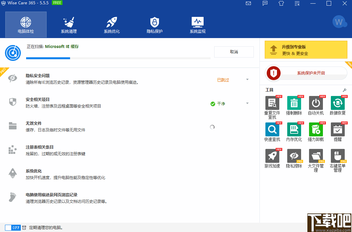Click the crossed-eye icon for 隐私安全问题
This screenshot has width=352, height=232.
click(x=13, y=78)
